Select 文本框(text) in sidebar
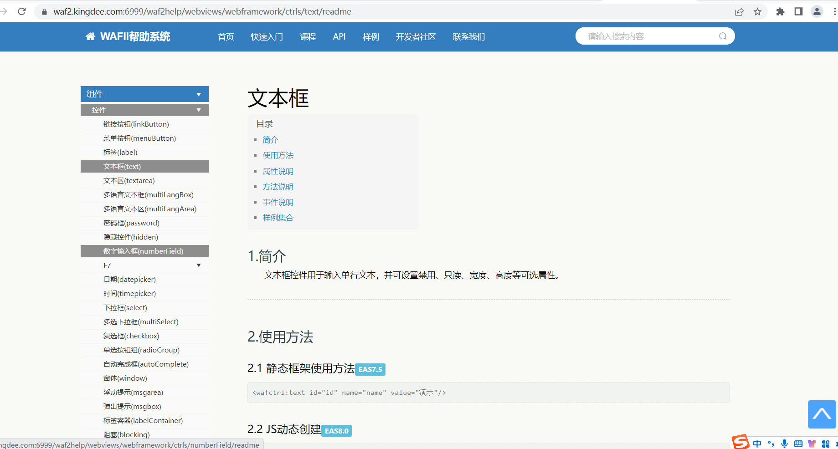 [x=144, y=167]
